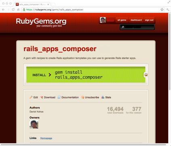Click the 'gem install rails_apps_composer' text
171x146 pixels.
(79, 75)
